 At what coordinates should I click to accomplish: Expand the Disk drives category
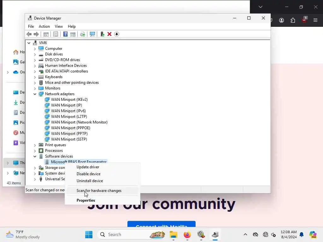(35, 54)
